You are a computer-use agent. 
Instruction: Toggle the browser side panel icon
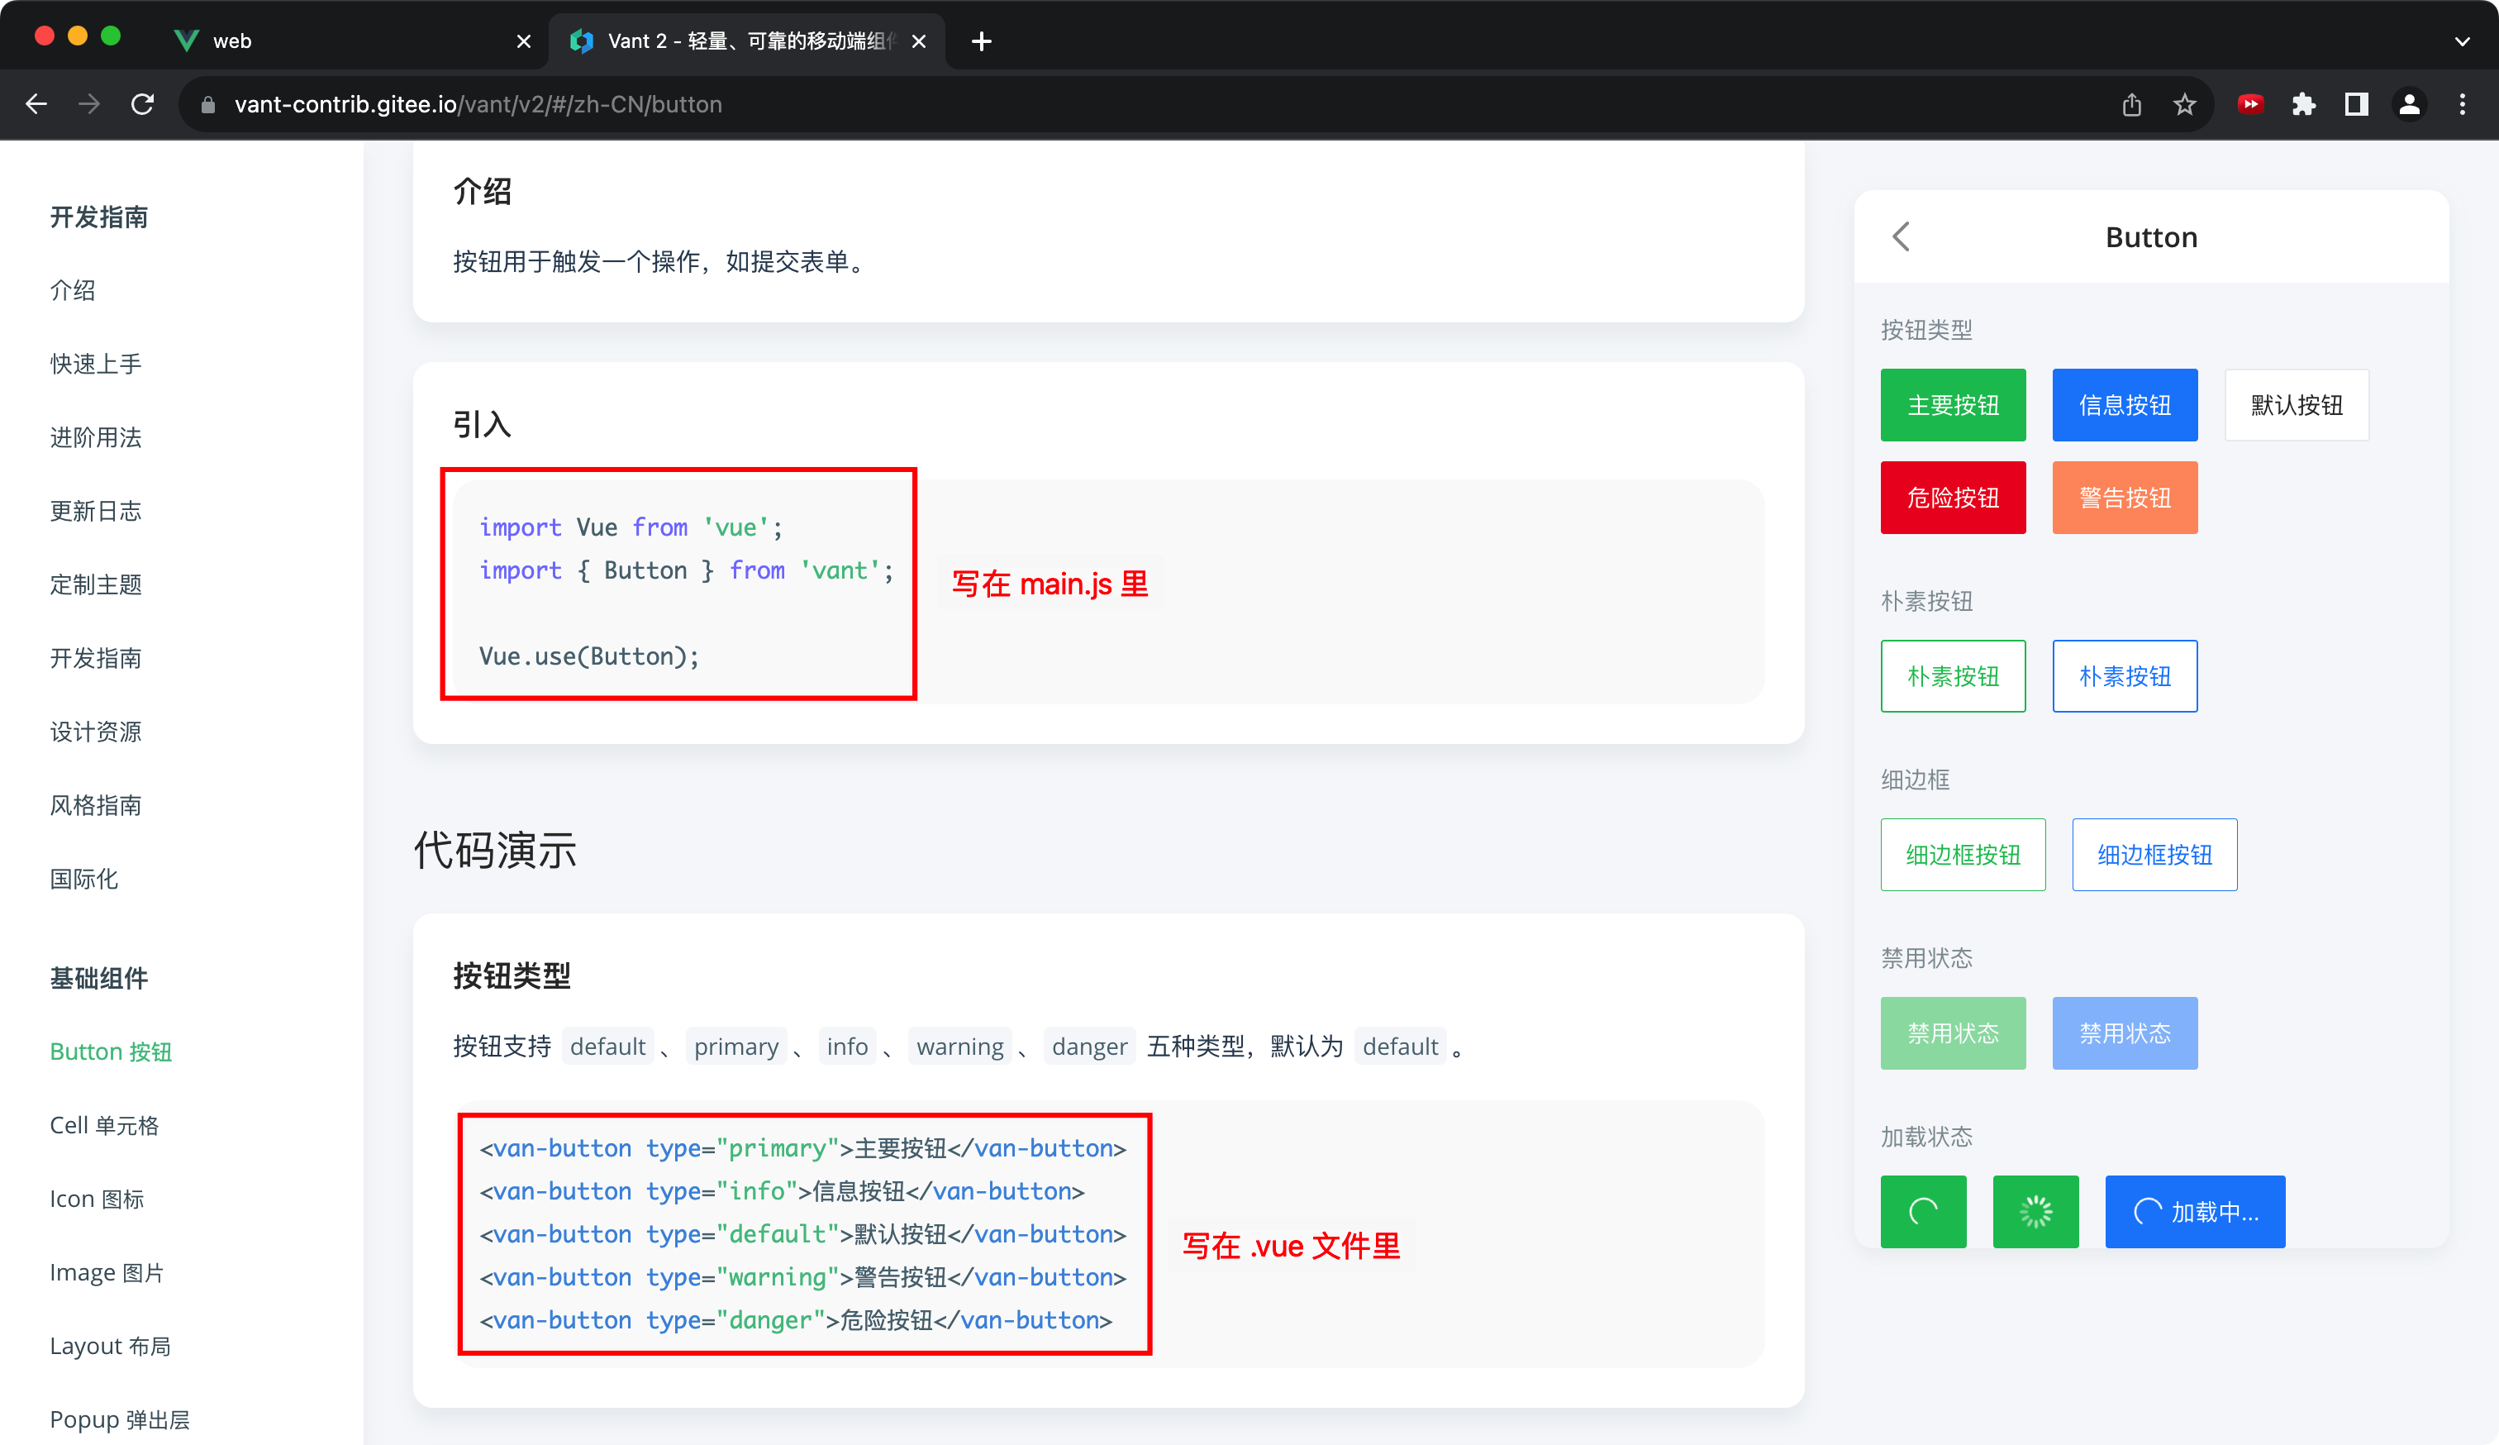click(x=2356, y=104)
